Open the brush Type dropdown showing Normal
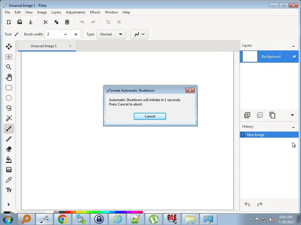 click(x=111, y=34)
